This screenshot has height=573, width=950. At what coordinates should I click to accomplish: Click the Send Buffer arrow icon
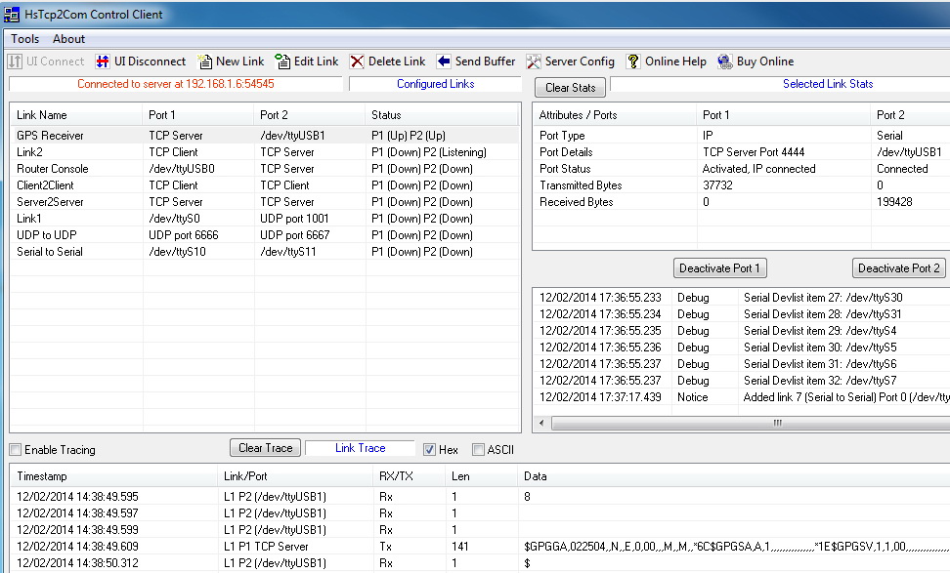(444, 61)
